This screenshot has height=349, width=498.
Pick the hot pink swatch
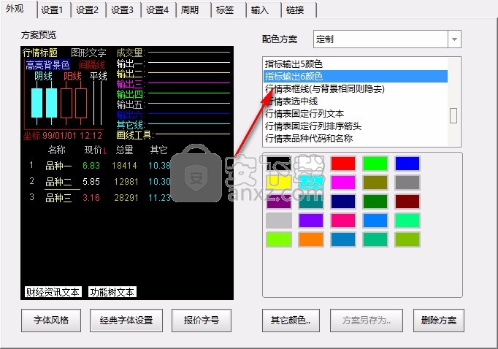click(x=343, y=220)
